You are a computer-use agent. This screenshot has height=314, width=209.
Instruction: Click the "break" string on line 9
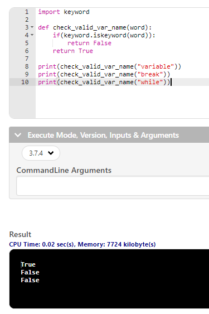tap(150, 74)
